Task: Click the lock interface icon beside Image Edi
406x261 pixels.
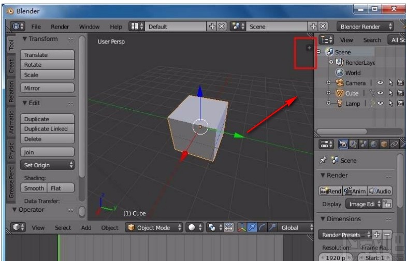Action: pos(387,204)
